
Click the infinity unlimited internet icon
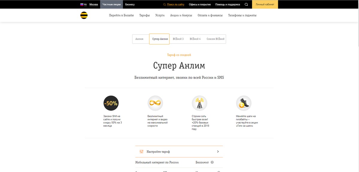155,103
